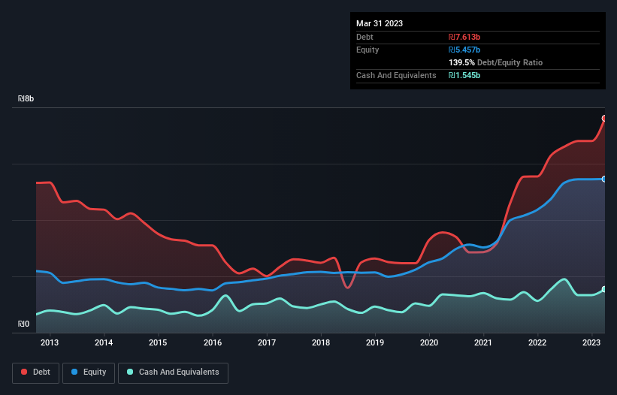
Task: Click the ₪8b y-axis label
Action: pyautogui.click(x=26, y=99)
